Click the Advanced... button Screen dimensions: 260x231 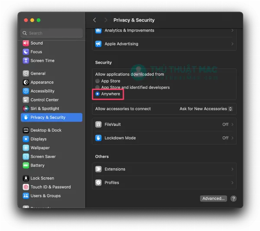213,199
